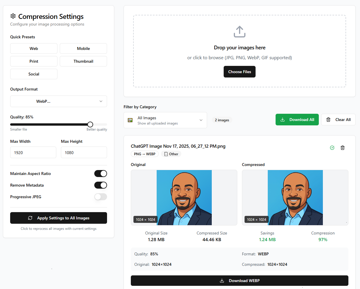Select the Social quick preset
This screenshot has width=360, height=289.
[34, 74]
